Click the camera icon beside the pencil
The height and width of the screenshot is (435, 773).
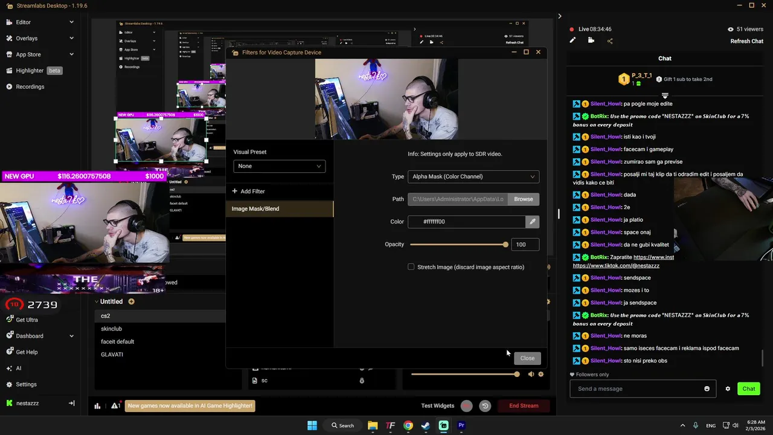591,40
